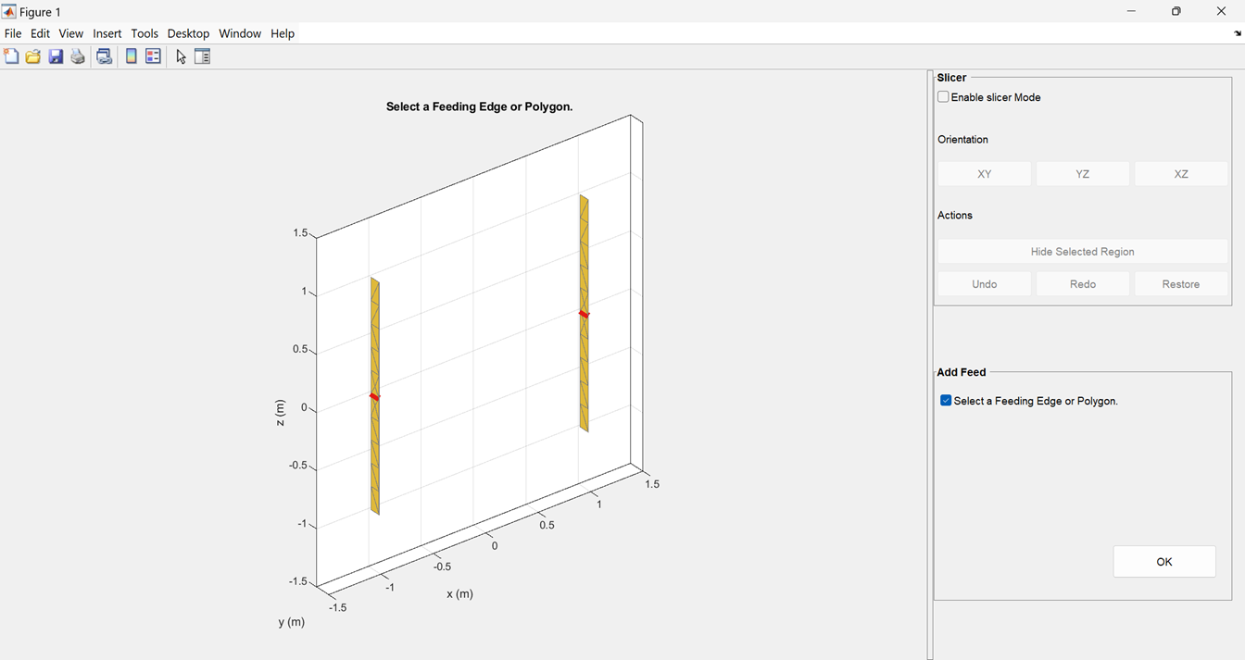Click the red feed marker on left antenna
1245x660 pixels.
374,396
